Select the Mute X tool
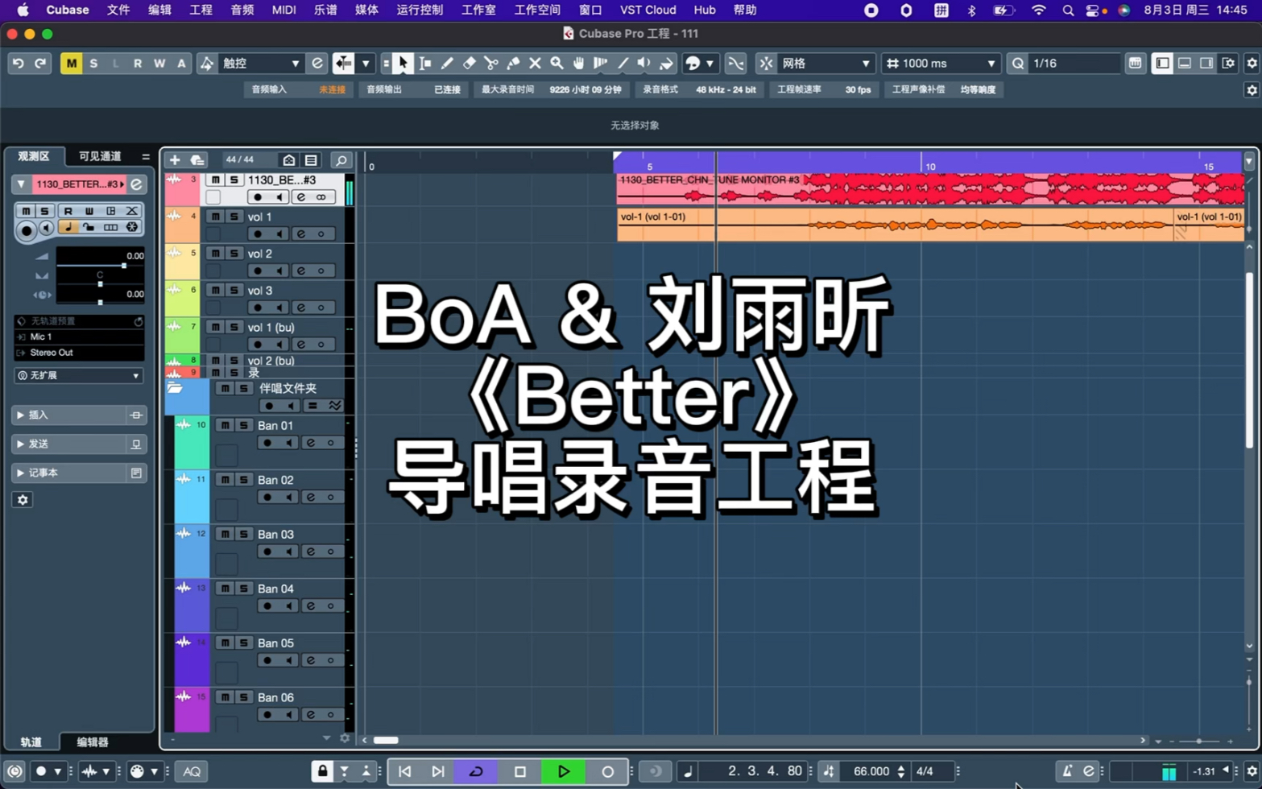 click(x=535, y=64)
